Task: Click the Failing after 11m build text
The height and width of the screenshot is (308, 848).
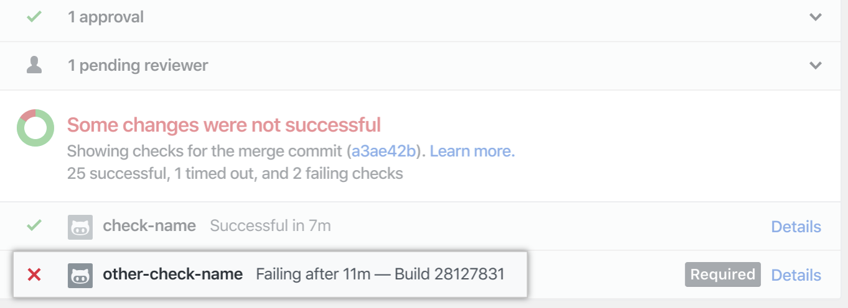Action: click(x=380, y=274)
